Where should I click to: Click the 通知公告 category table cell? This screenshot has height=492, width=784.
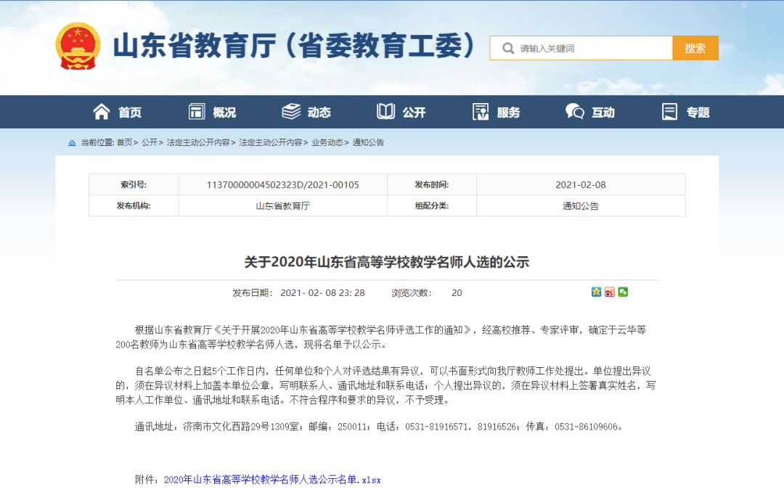coord(581,206)
